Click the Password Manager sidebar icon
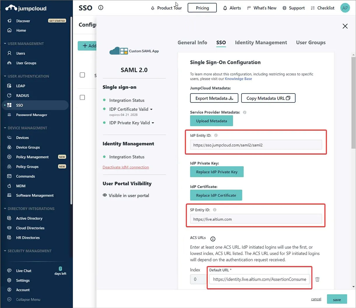Screen dimensions: 356x308 click(x=9, y=115)
